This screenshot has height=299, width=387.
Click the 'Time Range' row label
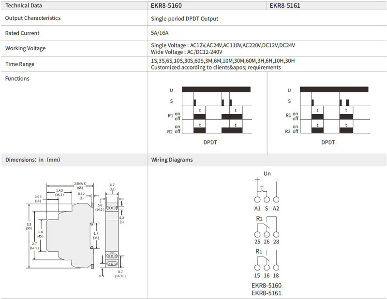[x=20, y=64]
